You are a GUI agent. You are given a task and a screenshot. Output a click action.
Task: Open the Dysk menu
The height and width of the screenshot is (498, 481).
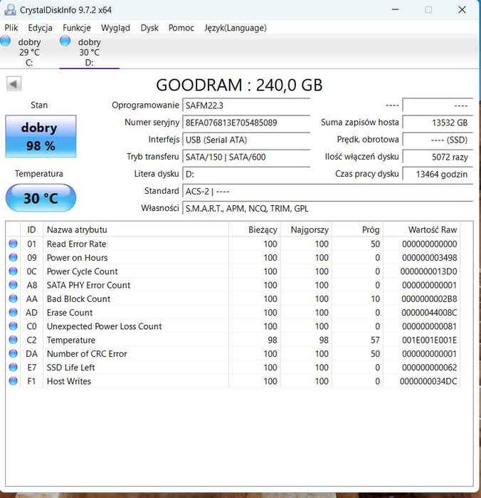coord(149,28)
